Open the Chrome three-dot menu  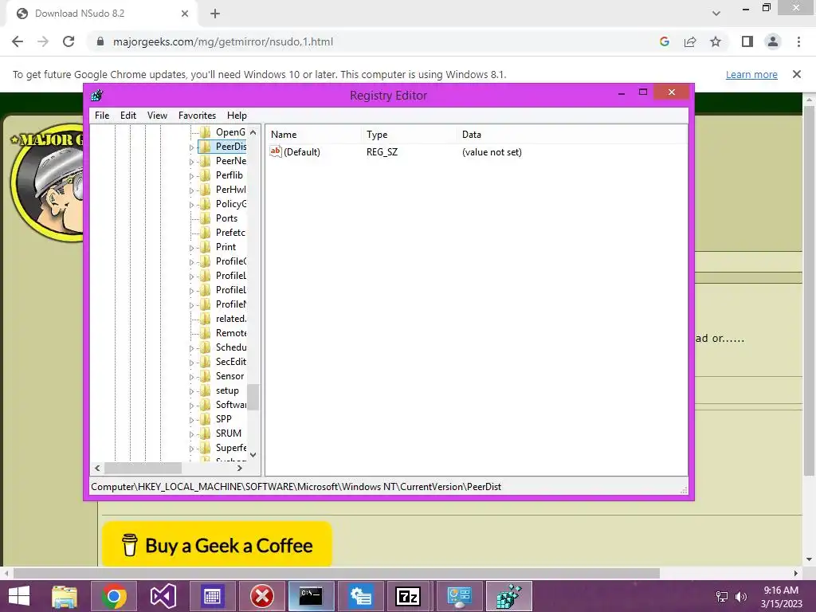coord(798,41)
